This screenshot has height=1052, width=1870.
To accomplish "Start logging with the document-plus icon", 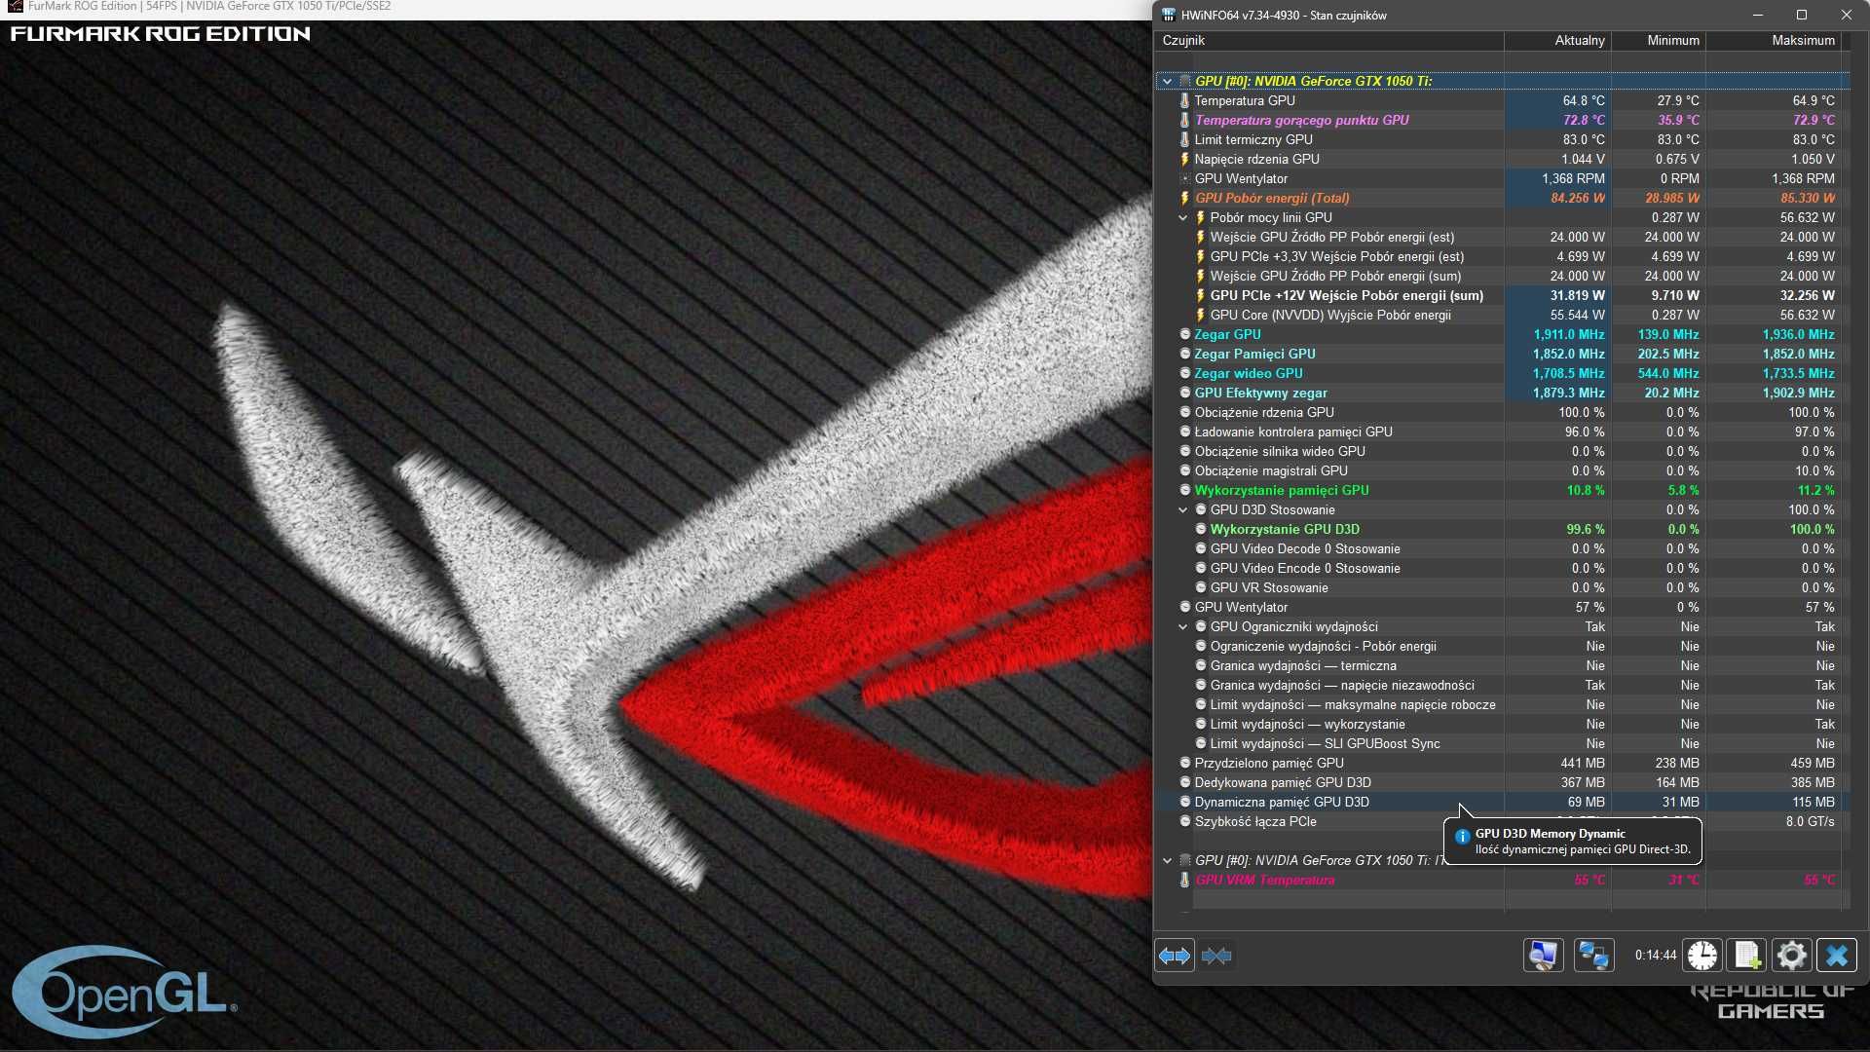I will [1747, 956].
